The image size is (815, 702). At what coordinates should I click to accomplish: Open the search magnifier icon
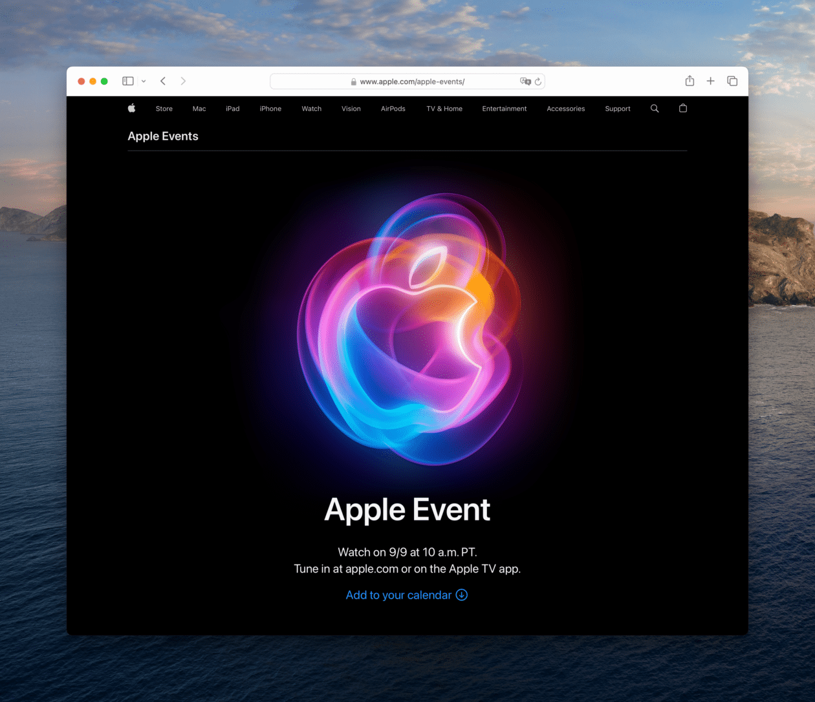coord(655,109)
